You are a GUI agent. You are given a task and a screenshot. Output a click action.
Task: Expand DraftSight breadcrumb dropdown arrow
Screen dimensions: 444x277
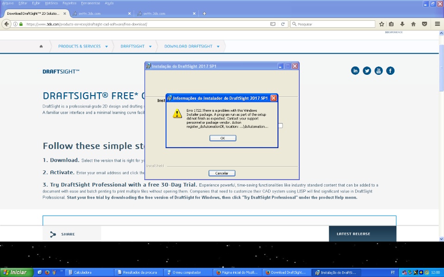click(150, 46)
